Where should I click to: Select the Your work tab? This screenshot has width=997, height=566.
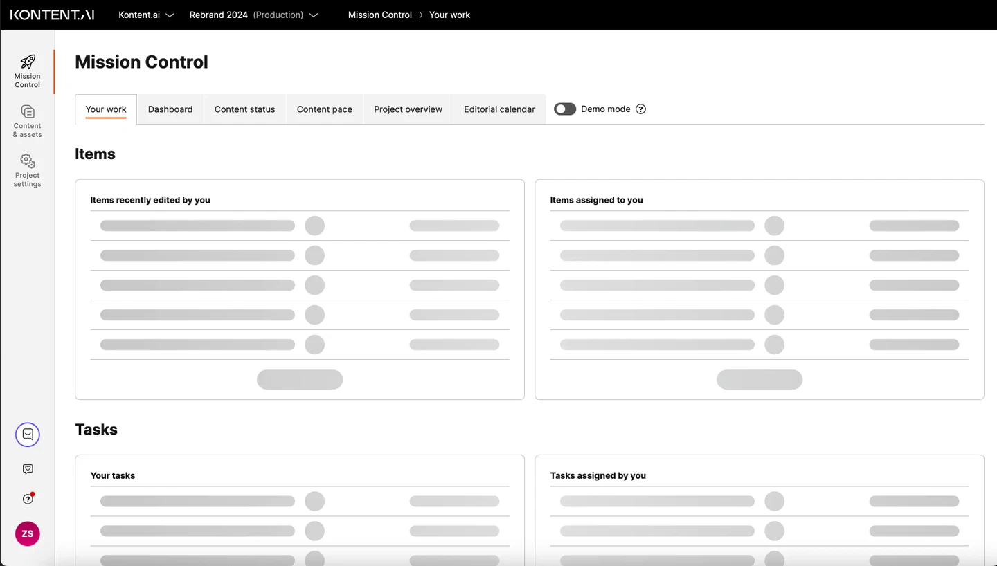[106, 109]
